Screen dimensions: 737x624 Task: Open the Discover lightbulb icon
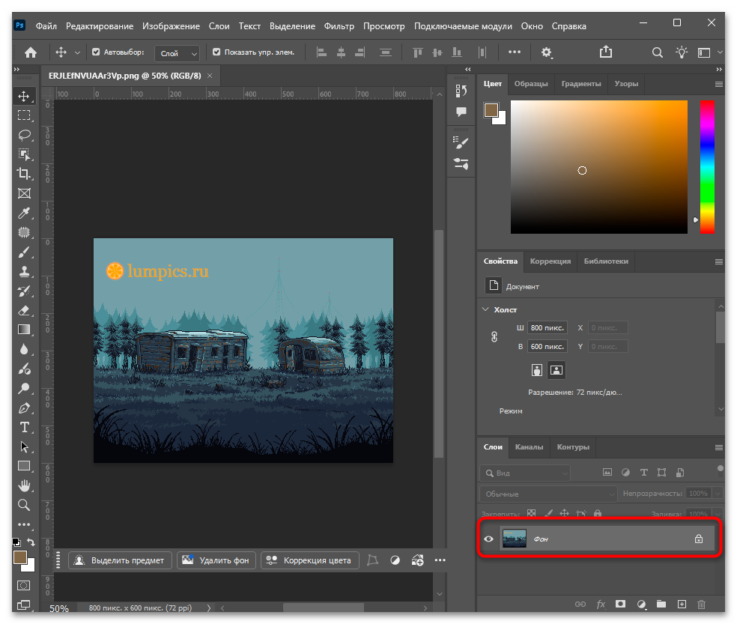(x=682, y=52)
